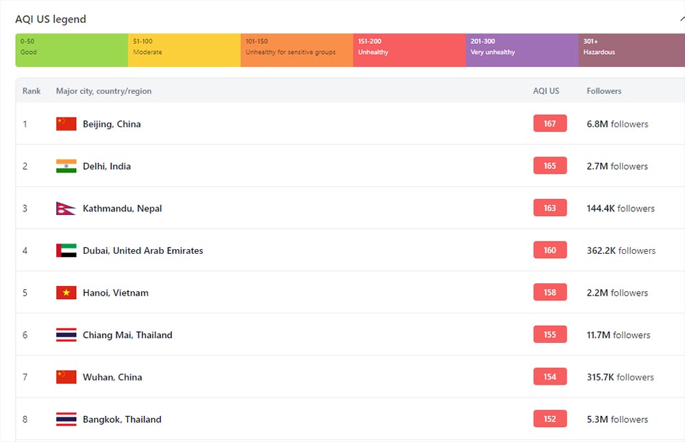Click the 167 AQI badge for Beijing
This screenshot has height=442, width=685.
coord(549,124)
